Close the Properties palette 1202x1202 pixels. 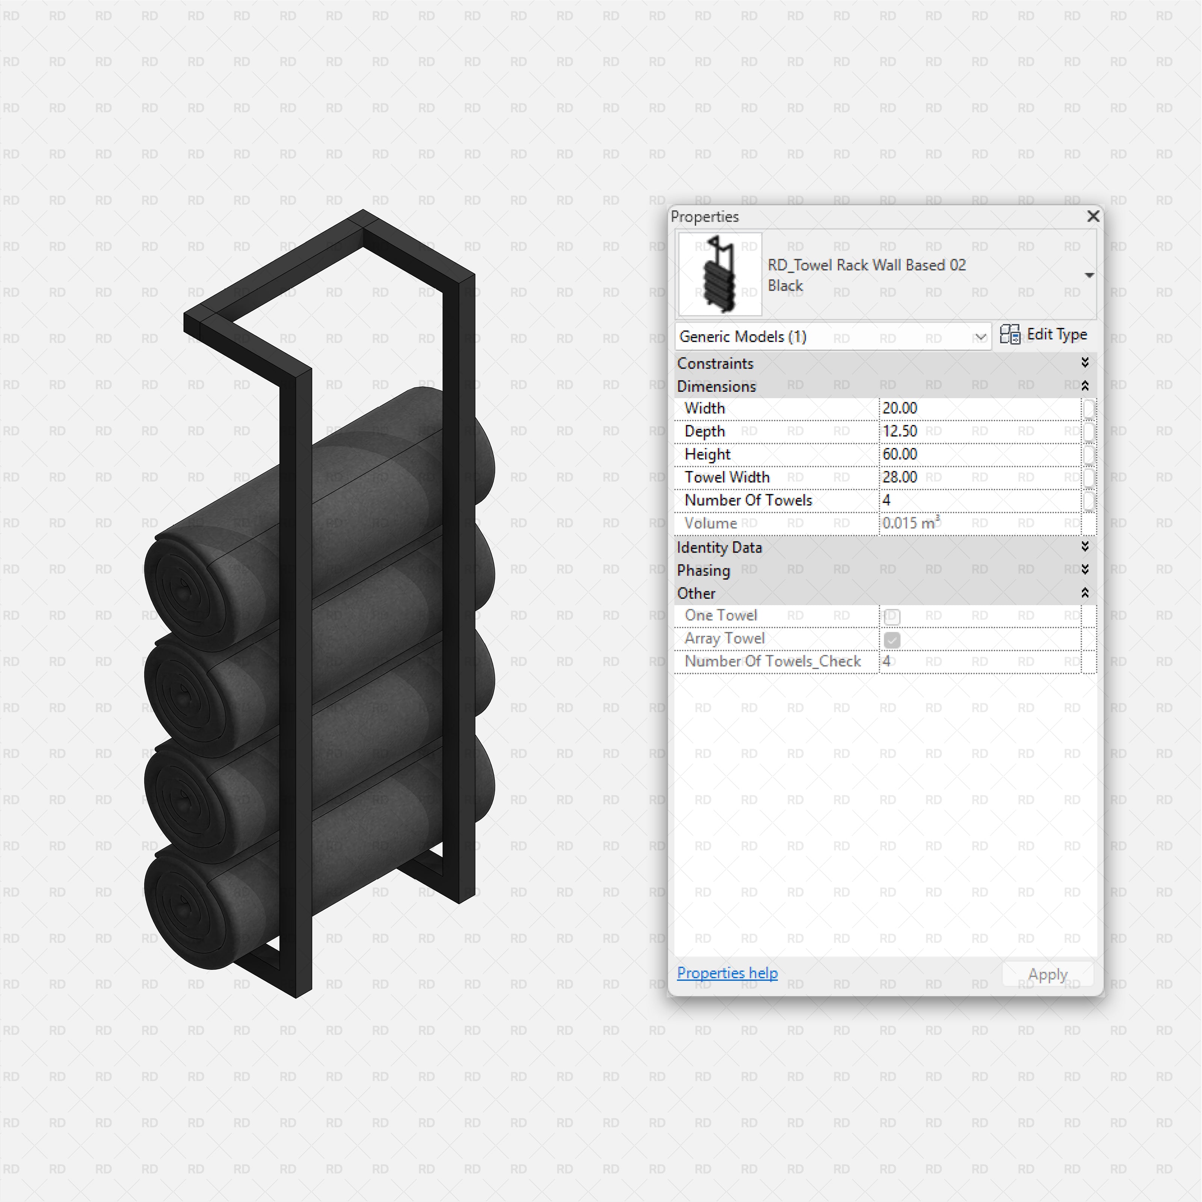pos(1093,216)
